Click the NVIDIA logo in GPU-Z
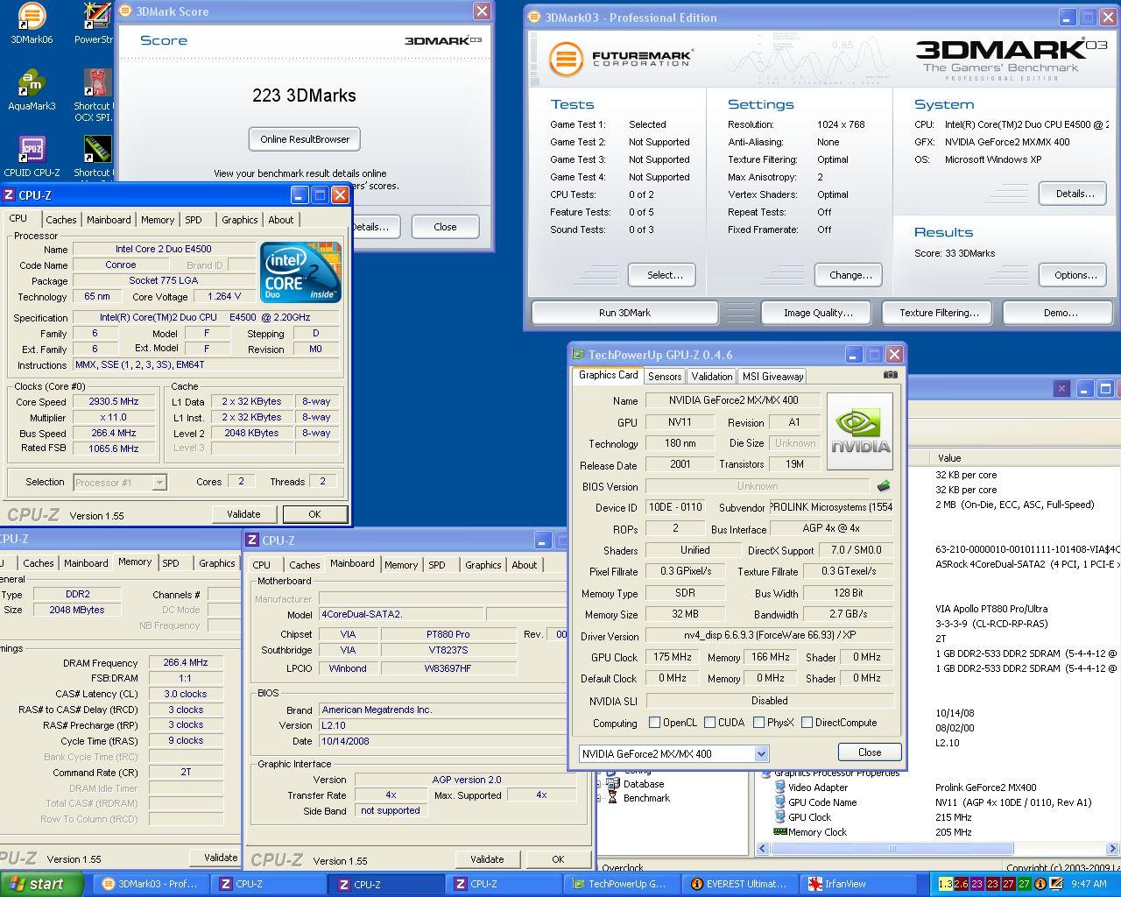The height and width of the screenshot is (897, 1121). point(860,432)
